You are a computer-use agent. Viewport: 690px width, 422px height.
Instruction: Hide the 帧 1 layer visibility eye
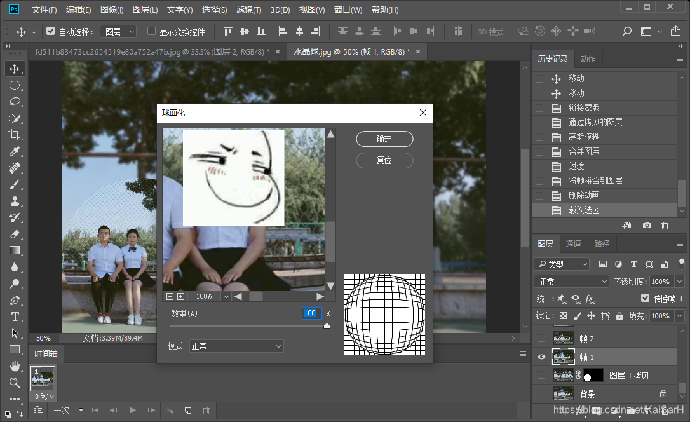pyautogui.click(x=541, y=357)
